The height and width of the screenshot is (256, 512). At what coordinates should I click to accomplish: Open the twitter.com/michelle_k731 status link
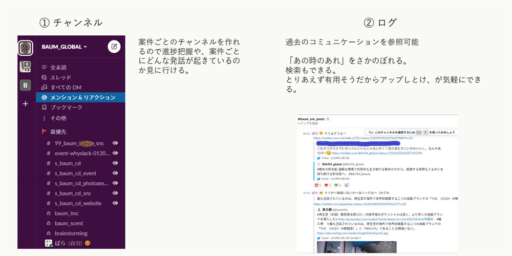[x=363, y=138]
